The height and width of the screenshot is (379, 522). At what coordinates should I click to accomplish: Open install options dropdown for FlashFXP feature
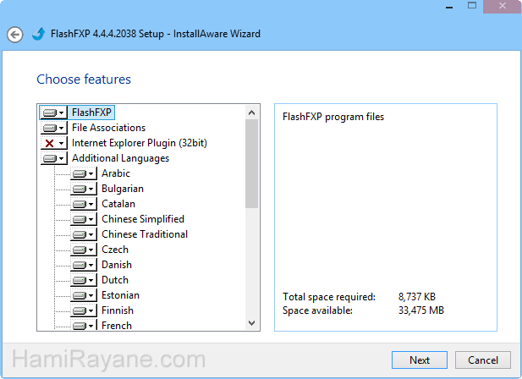(53, 113)
